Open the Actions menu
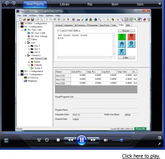Image resolution: width=165 pixels, height=159 pixels. [x=33, y=15]
